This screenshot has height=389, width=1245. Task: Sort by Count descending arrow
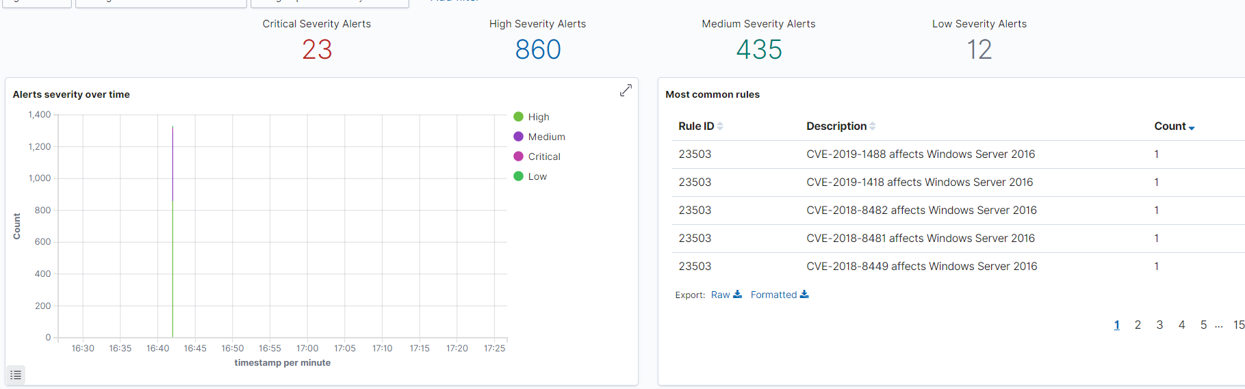pos(1192,128)
